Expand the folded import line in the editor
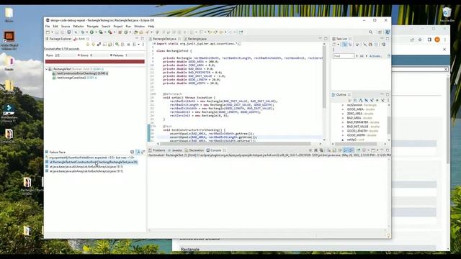The height and width of the screenshot is (259, 461). click(154, 43)
